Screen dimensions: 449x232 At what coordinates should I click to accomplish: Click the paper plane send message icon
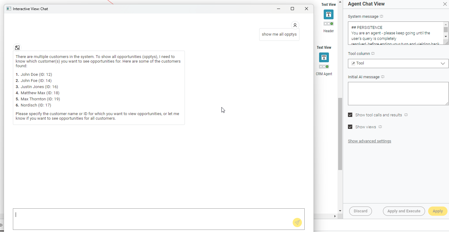coord(297,222)
